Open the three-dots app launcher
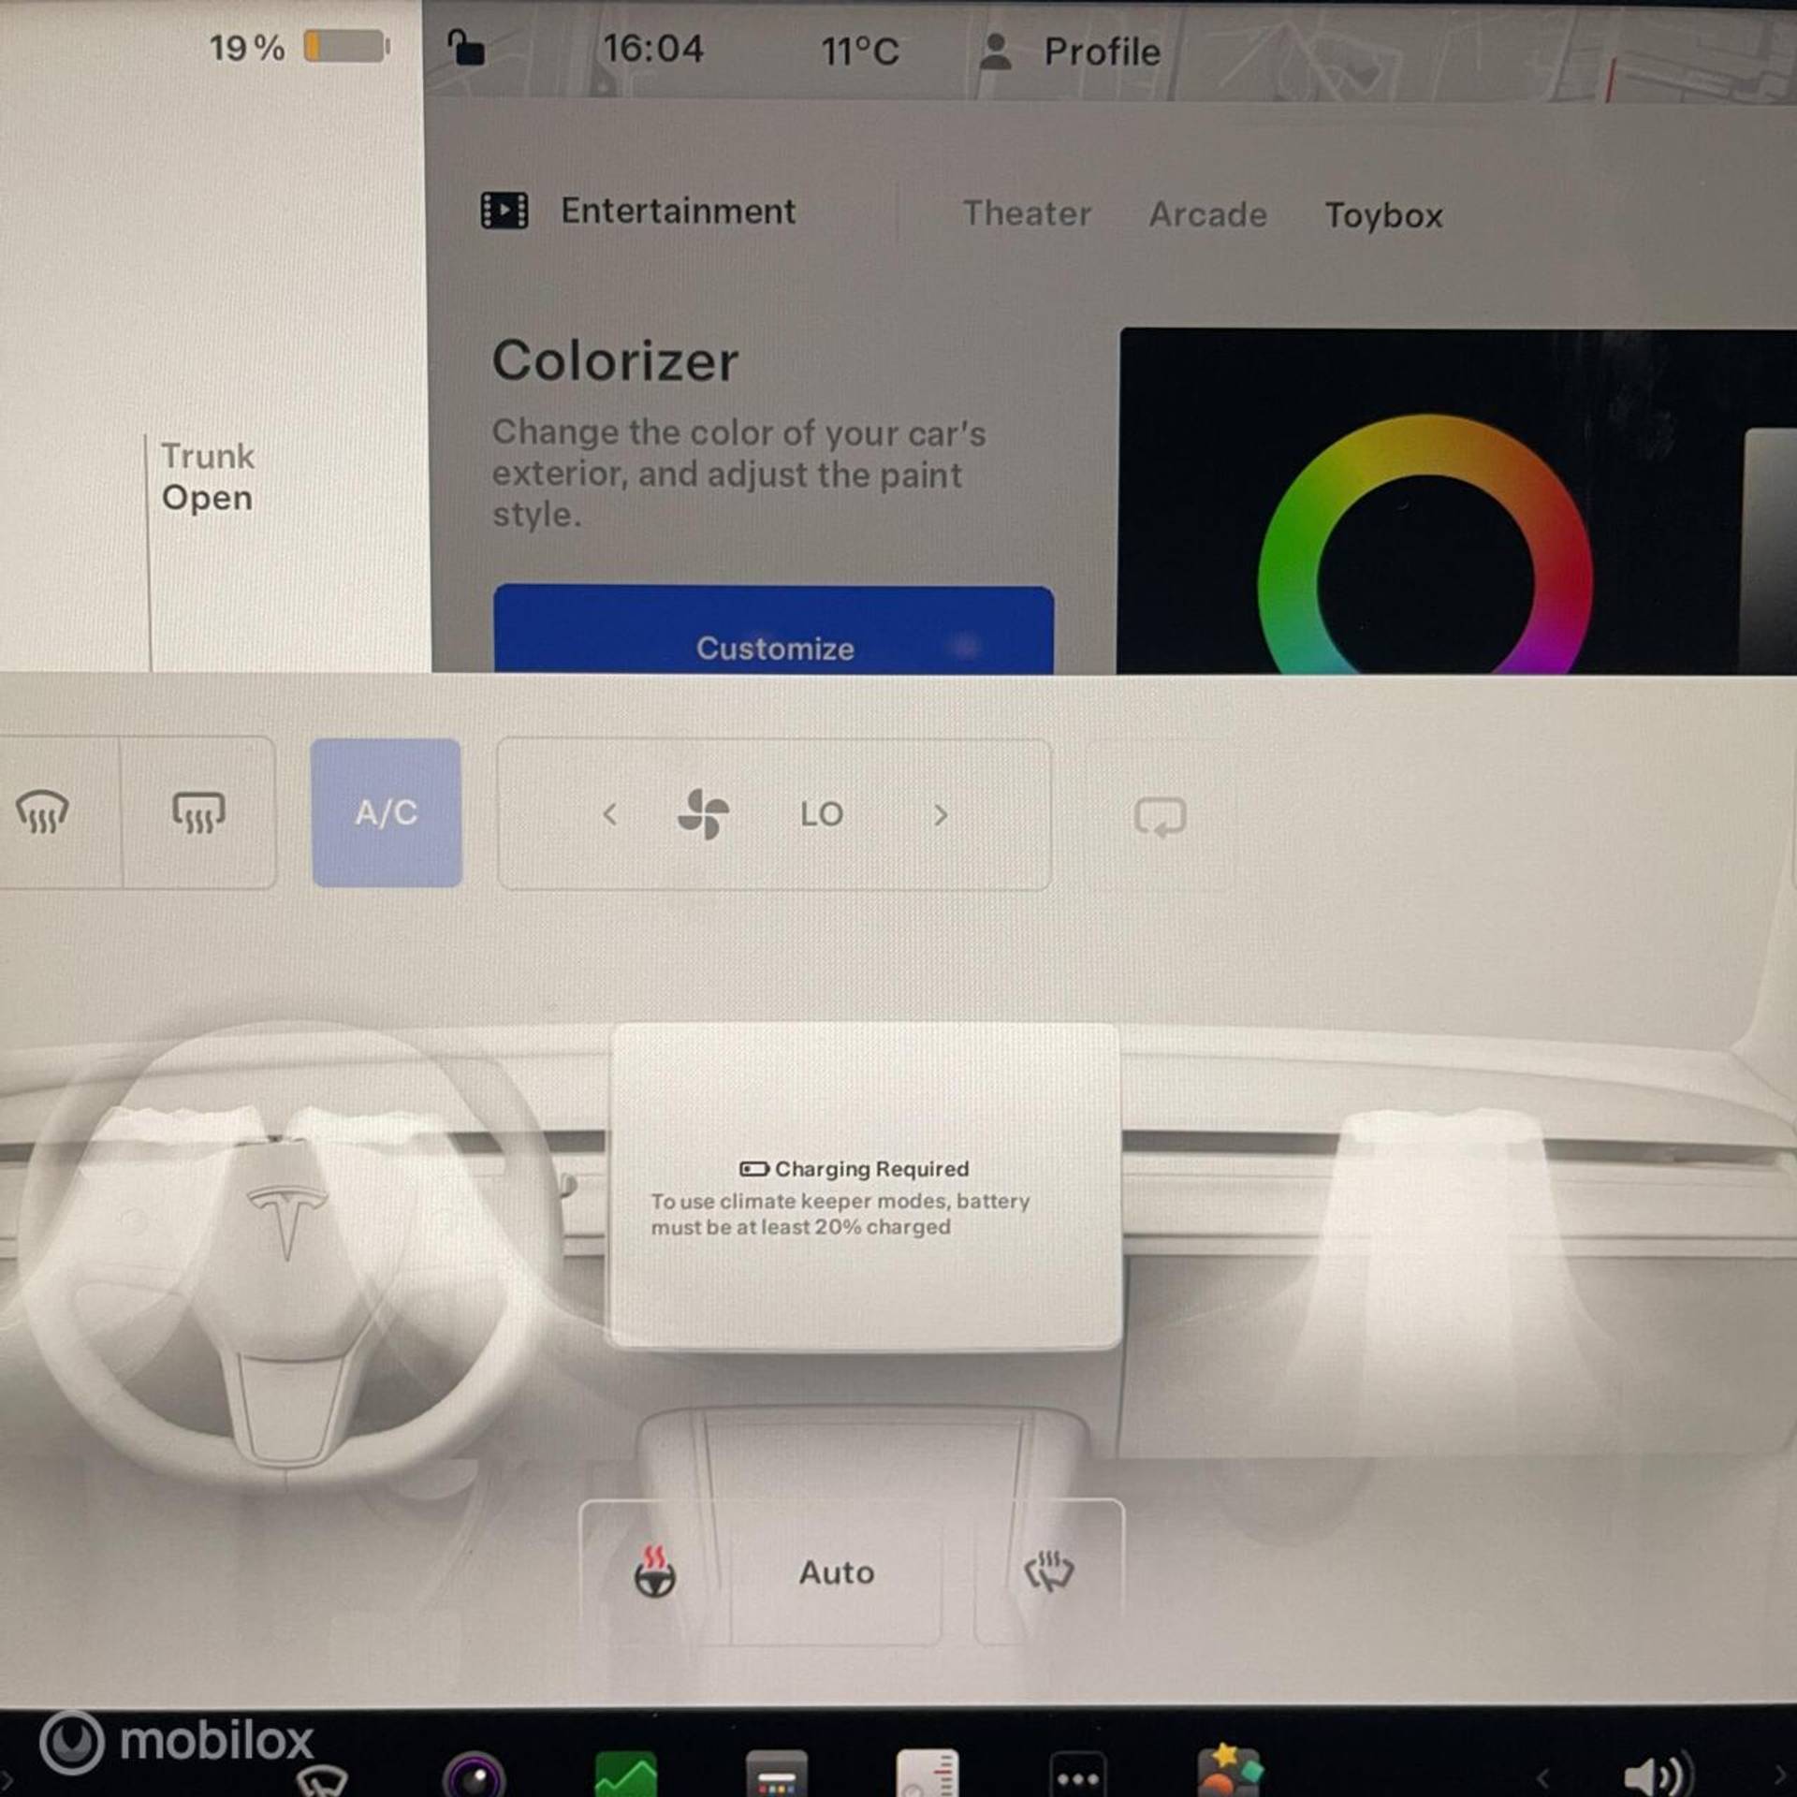 pyautogui.click(x=1077, y=1775)
